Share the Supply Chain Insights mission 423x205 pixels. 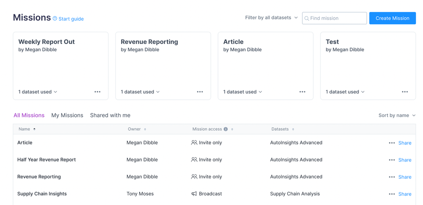[x=405, y=194]
